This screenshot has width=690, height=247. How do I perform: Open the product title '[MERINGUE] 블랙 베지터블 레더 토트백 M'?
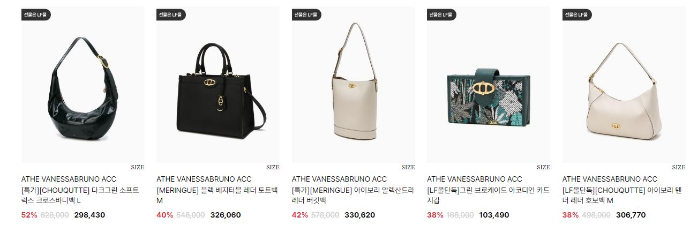coord(217,196)
